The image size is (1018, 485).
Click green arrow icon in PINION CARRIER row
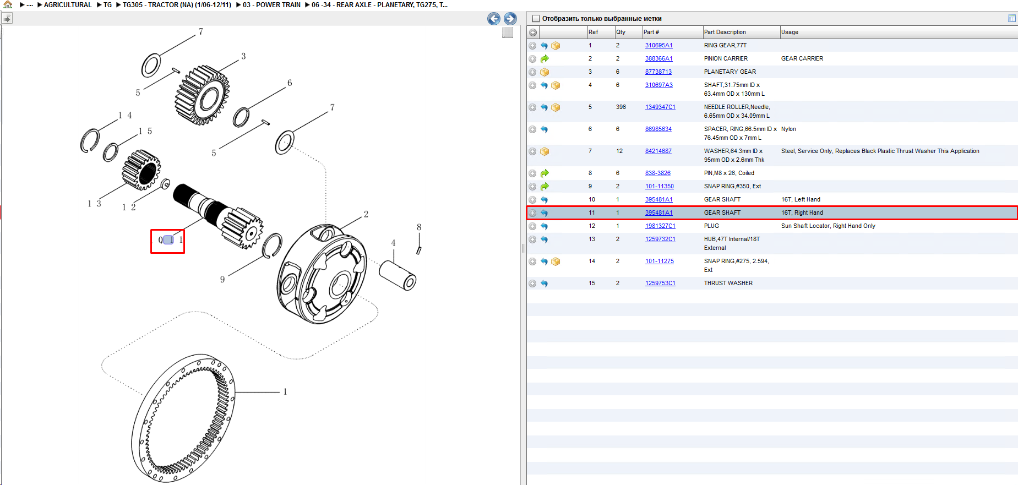point(545,59)
